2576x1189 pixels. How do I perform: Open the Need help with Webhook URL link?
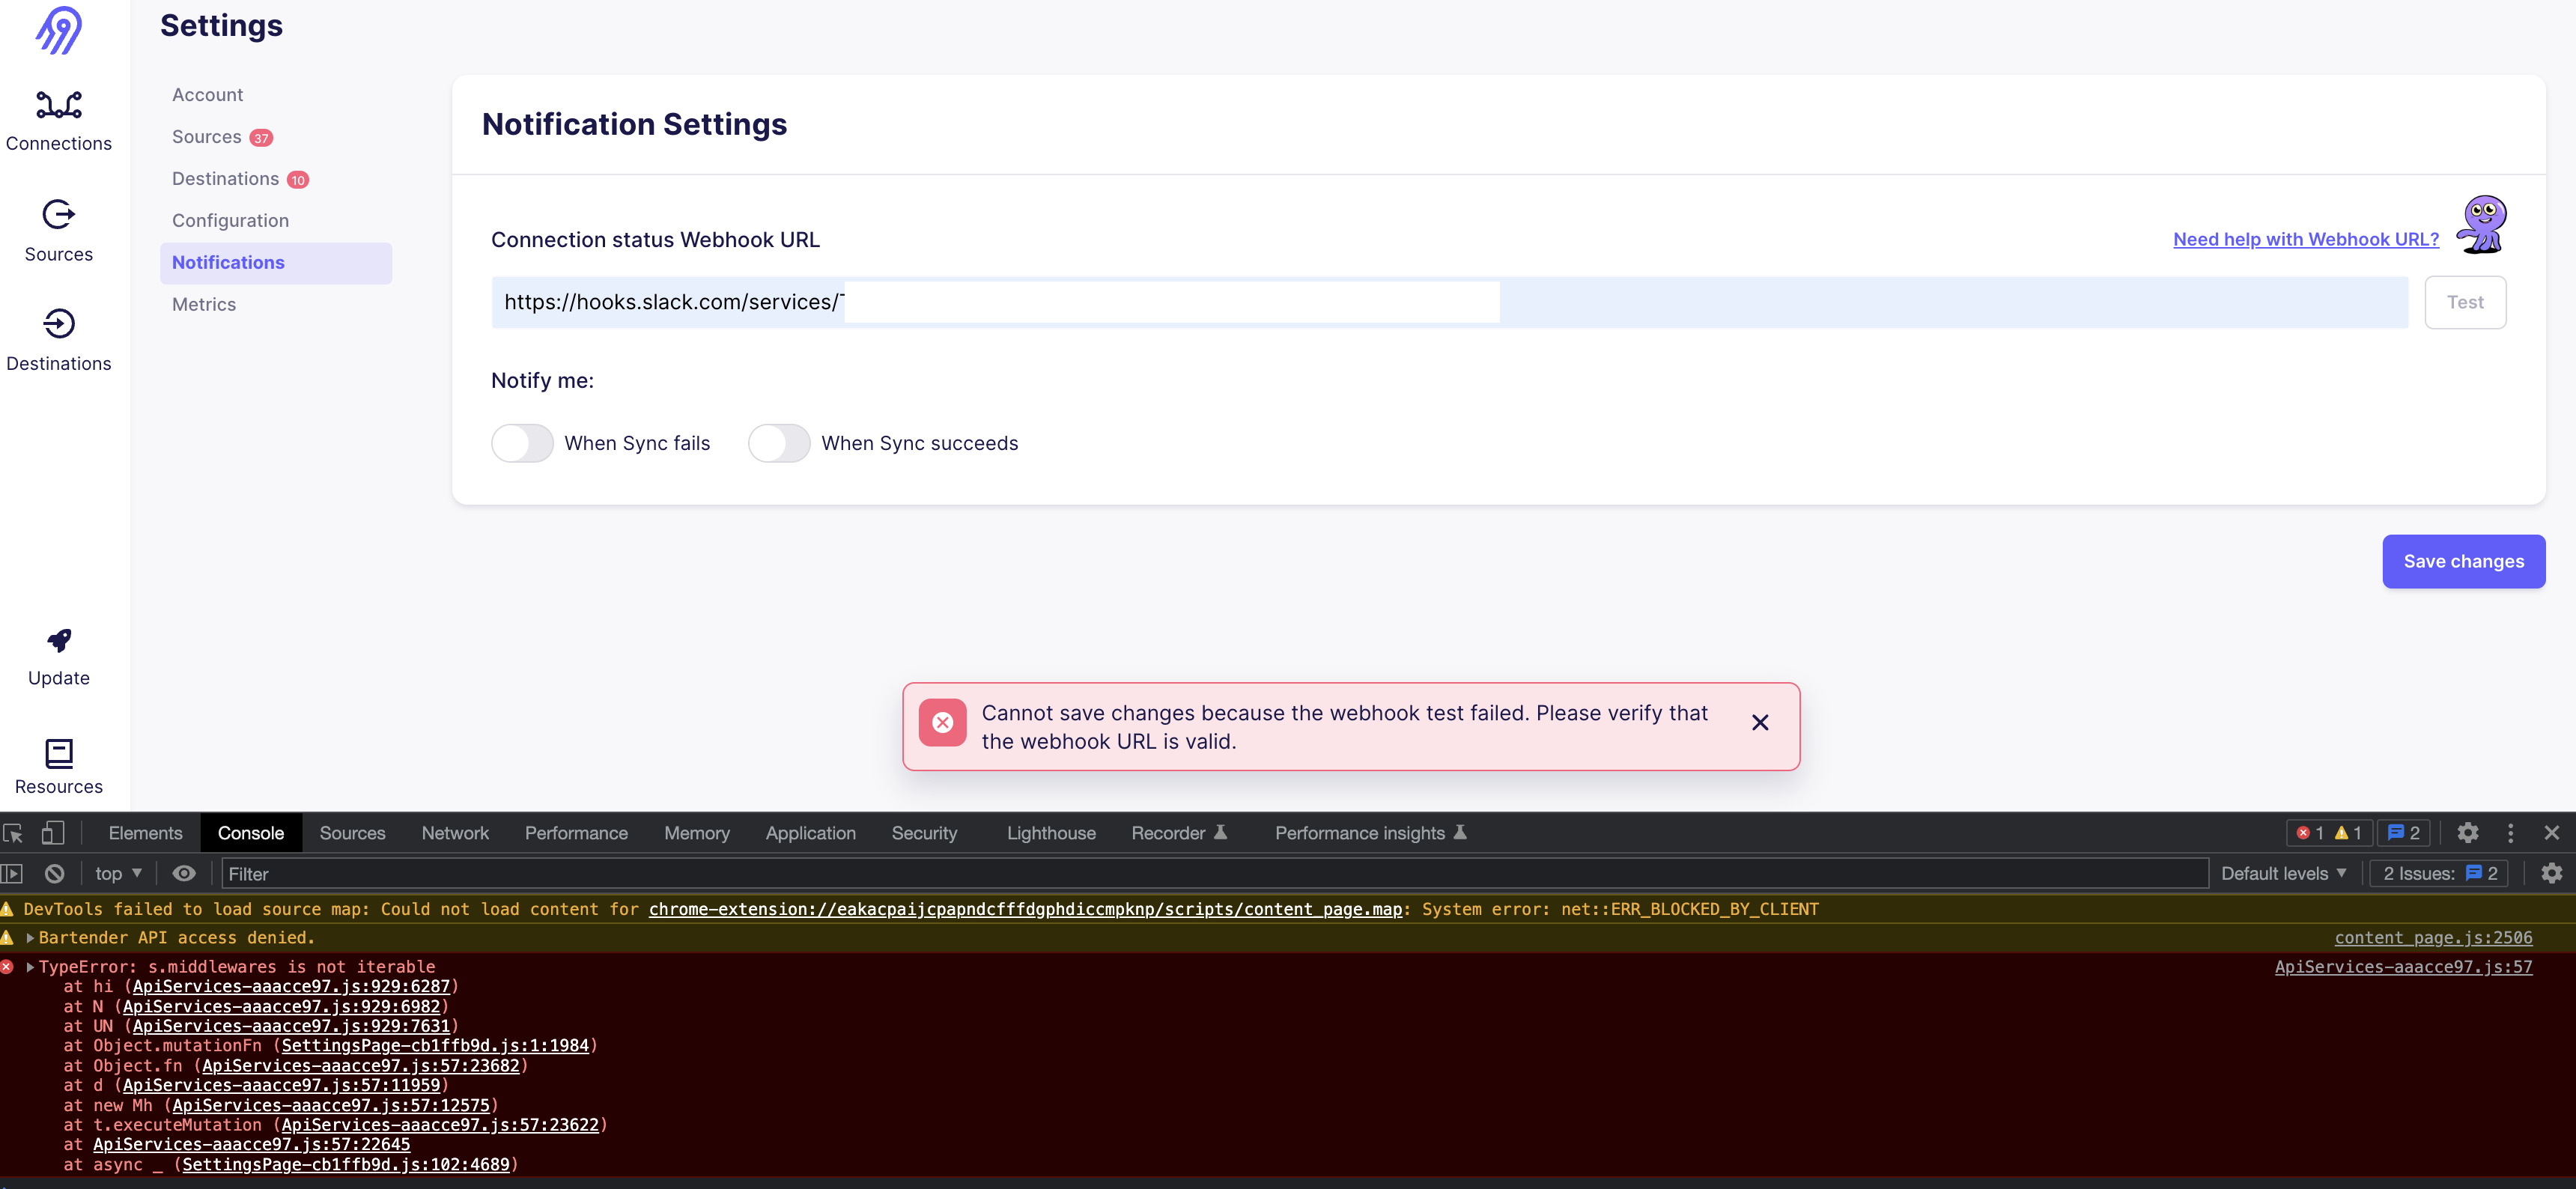pyautogui.click(x=2305, y=239)
